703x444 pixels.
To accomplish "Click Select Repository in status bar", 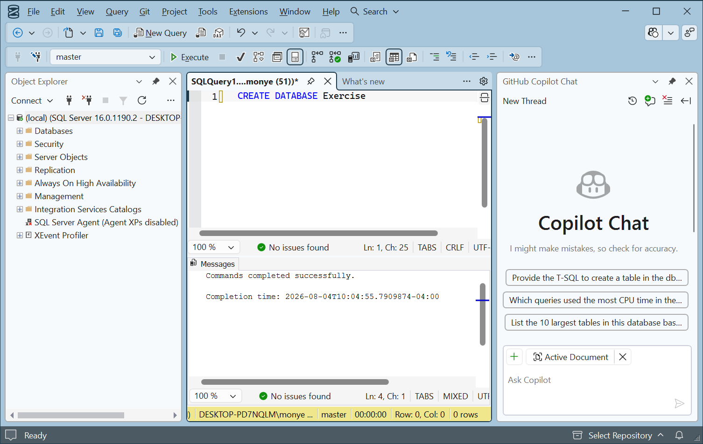I will pos(620,435).
